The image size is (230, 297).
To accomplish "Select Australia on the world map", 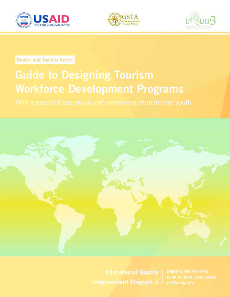I will [196, 229].
